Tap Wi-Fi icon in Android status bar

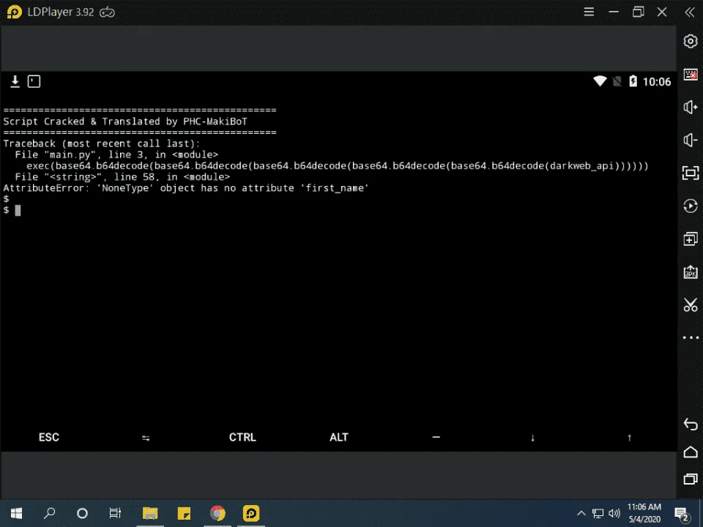tap(600, 81)
